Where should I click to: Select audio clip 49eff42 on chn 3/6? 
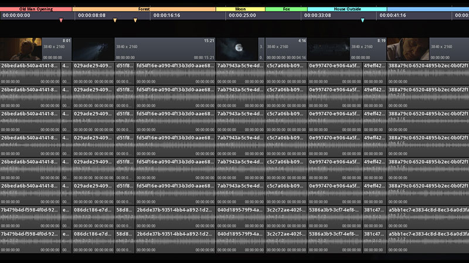[375, 122]
